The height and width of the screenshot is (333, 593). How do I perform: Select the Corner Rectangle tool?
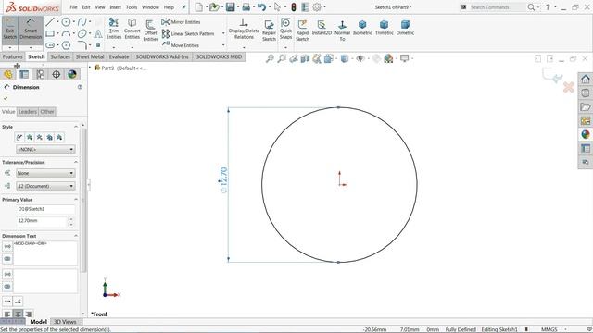tap(50, 33)
